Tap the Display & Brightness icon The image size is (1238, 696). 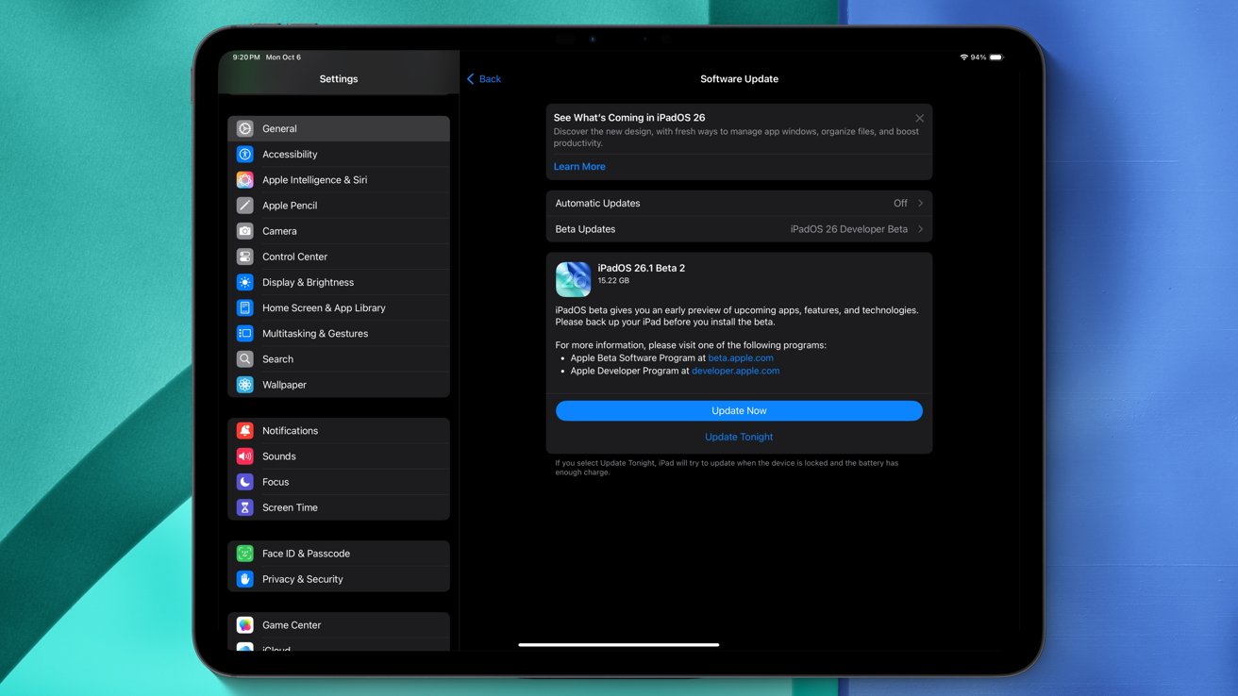pyautogui.click(x=245, y=282)
